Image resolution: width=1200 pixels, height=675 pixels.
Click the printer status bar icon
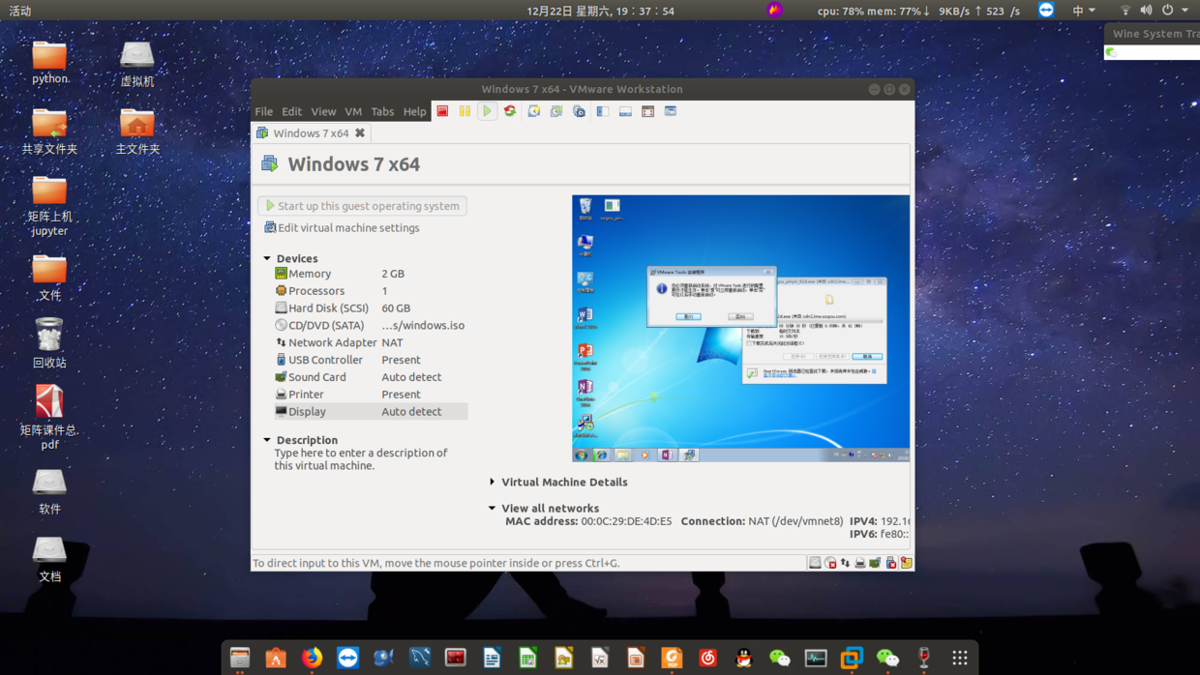point(860,563)
